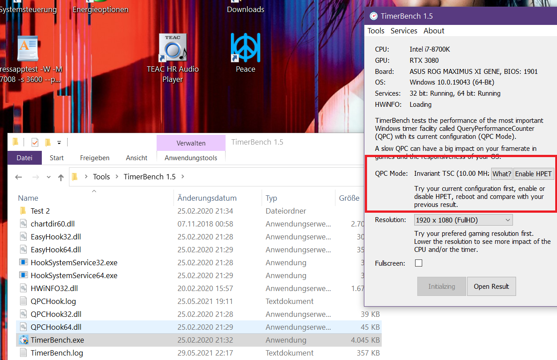Open the Downloads desktop shortcut label
The image size is (557, 360).
(246, 9)
